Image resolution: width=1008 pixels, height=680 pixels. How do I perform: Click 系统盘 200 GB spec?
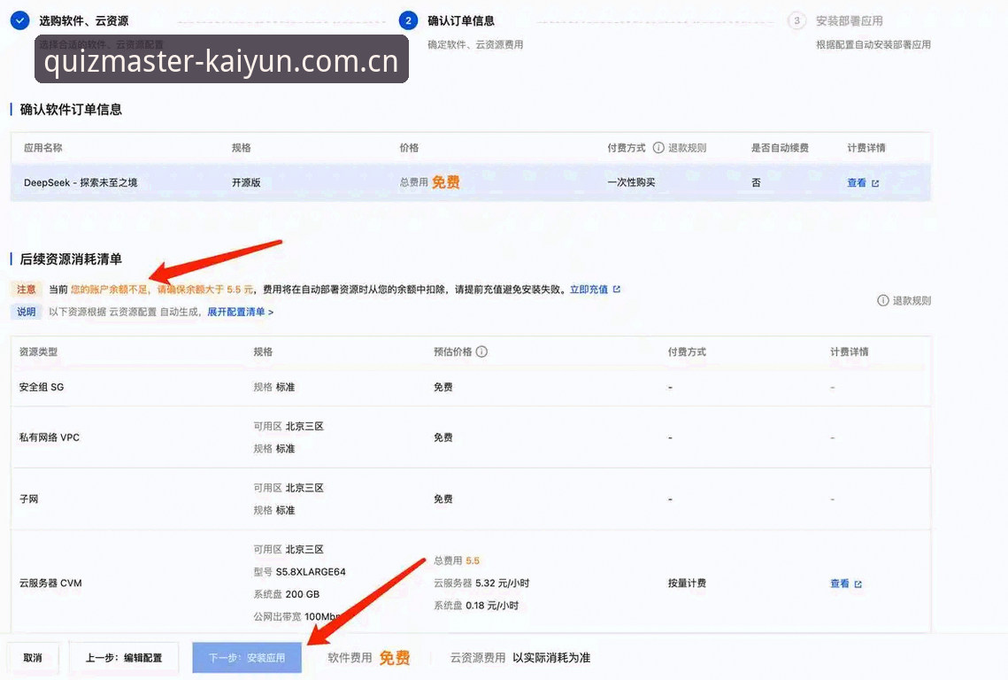click(x=286, y=594)
